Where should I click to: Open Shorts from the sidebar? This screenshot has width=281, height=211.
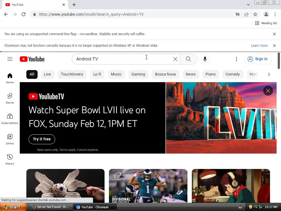10,99
